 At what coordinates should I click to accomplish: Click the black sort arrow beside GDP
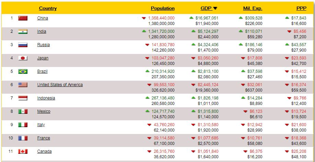click(x=215, y=8)
